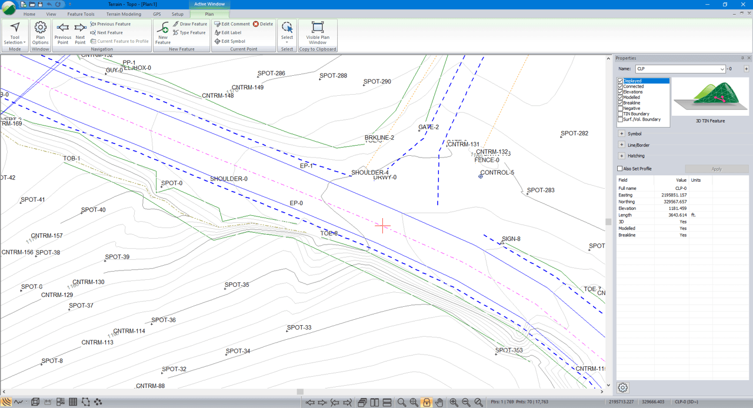This screenshot has width=753, height=408.
Task: Uncheck the Breakline checkbox
Action: coord(620,103)
